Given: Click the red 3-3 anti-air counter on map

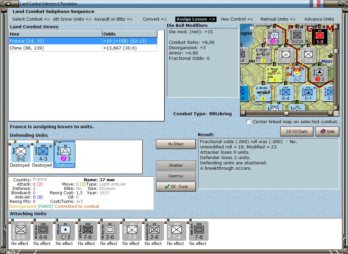Looking at the screenshot, I should [319, 74].
